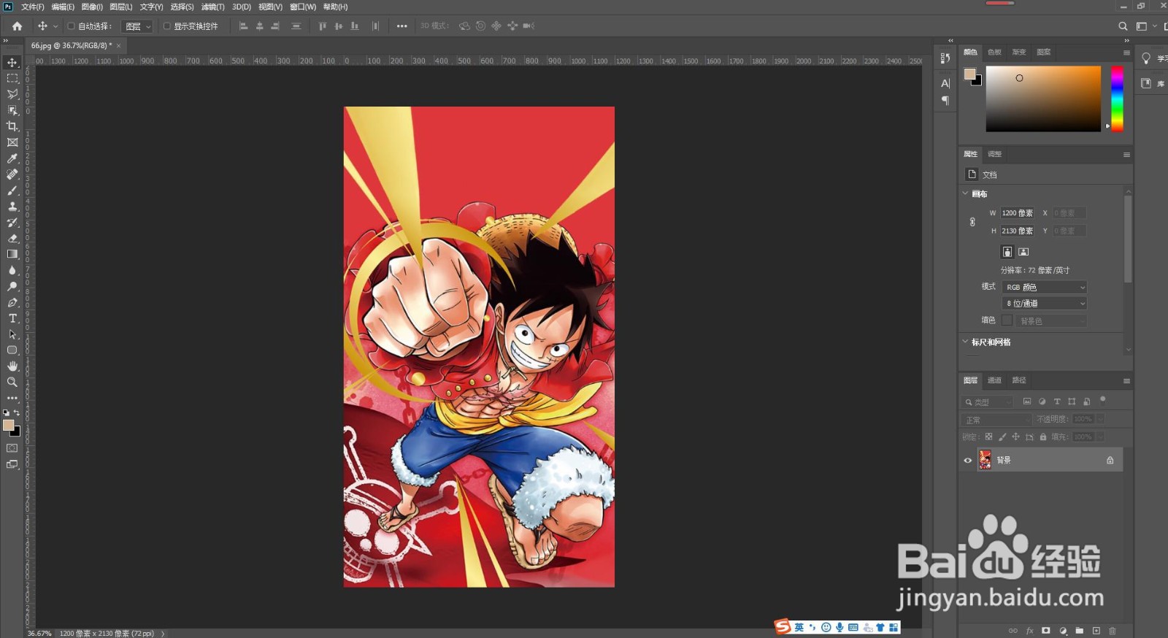The image size is (1168, 638).
Task: Select the Rectangular Marquee tool
Action: pos(12,78)
